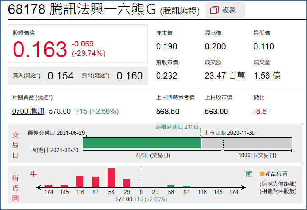Click the percentage change (-29.74%)
Viewport: 307px width, 210px height.
pos(89,53)
